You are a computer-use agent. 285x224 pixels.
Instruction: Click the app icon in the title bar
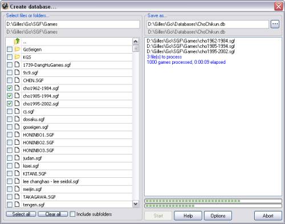5,6
